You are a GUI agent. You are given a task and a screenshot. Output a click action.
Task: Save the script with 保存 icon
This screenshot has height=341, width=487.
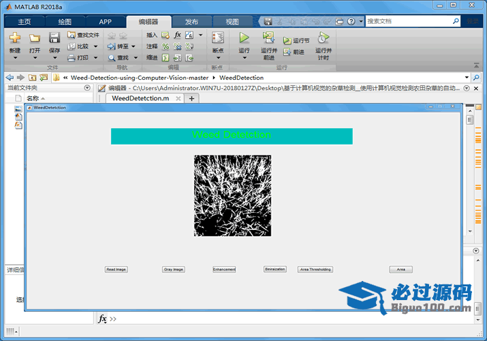[54, 39]
